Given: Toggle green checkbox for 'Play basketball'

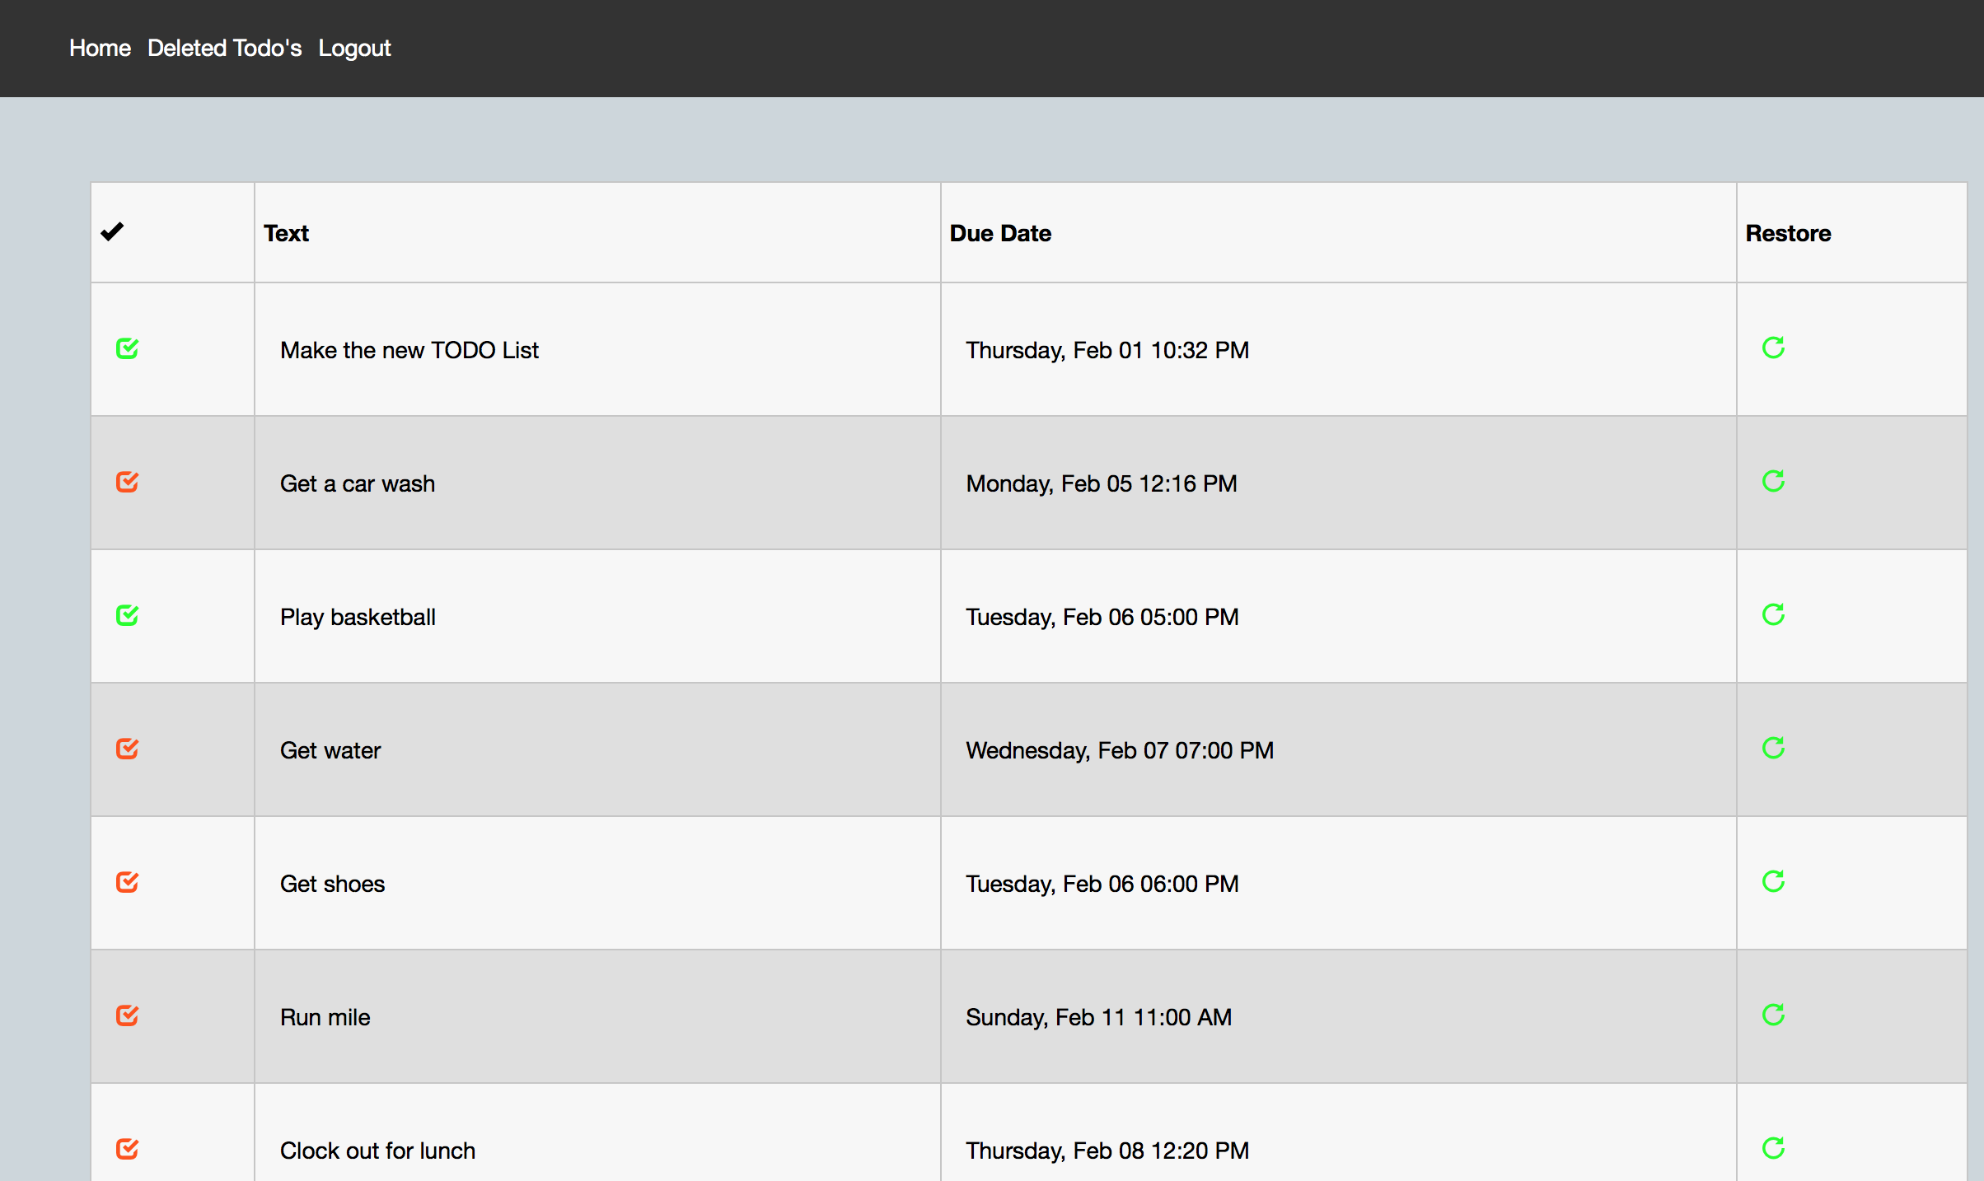Looking at the screenshot, I should coord(127,615).
